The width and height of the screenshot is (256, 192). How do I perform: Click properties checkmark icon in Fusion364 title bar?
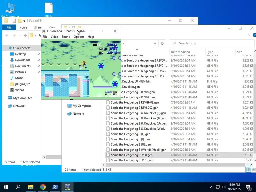[x=14, y=21]
